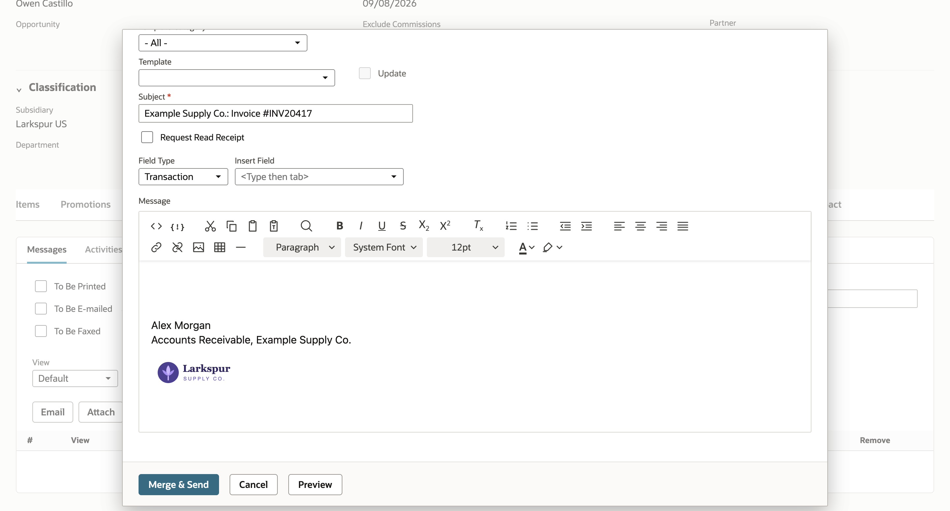Insert a hyperlink
The width and height of the screenshot is (950, 511).
click(156, 247)
